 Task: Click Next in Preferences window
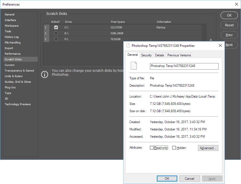(x=231, y=45)
